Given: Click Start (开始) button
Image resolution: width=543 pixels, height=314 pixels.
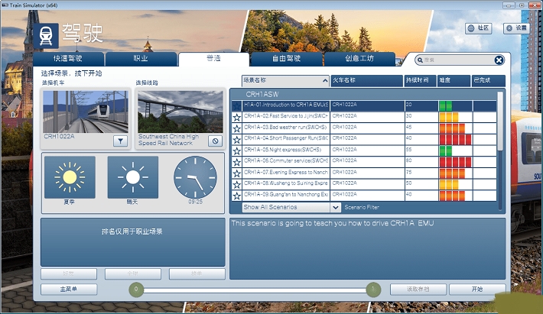Looking at the screenshot, I should pos(477,289).
